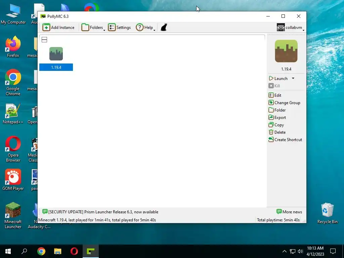Click the Total playtime status text

coord(278,220)
